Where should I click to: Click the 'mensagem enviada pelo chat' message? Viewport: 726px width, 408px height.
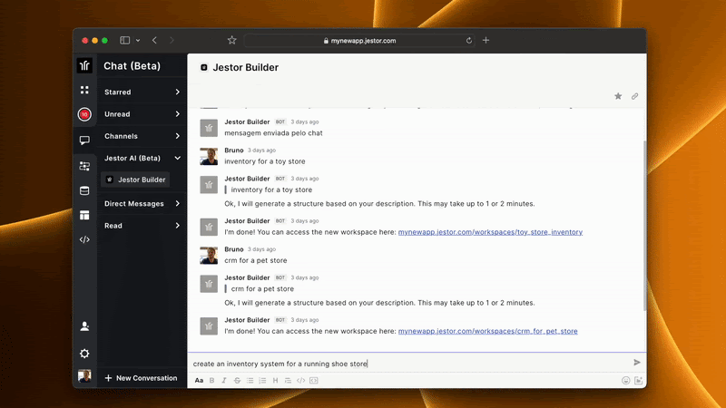(x=273, y=133)
